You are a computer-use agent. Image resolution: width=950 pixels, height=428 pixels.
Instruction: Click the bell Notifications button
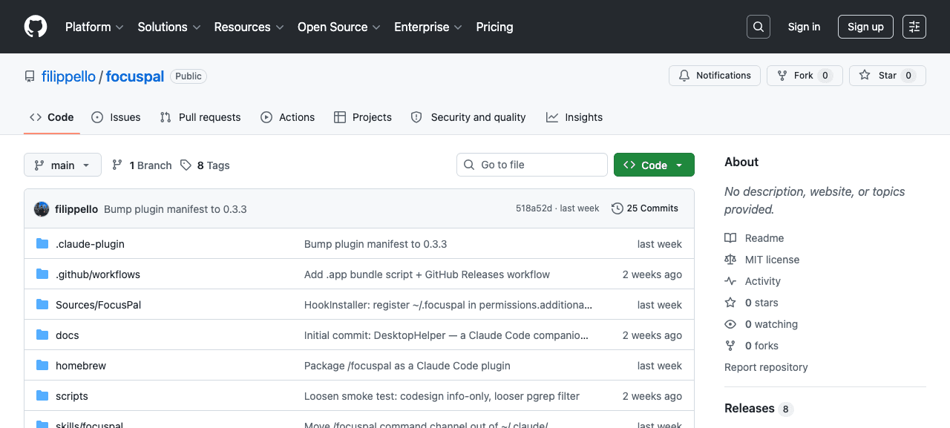(x=716, y=76)
